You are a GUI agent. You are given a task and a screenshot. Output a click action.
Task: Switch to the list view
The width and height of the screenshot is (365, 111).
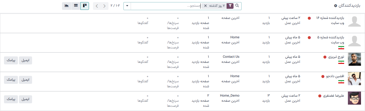[76, 6]
